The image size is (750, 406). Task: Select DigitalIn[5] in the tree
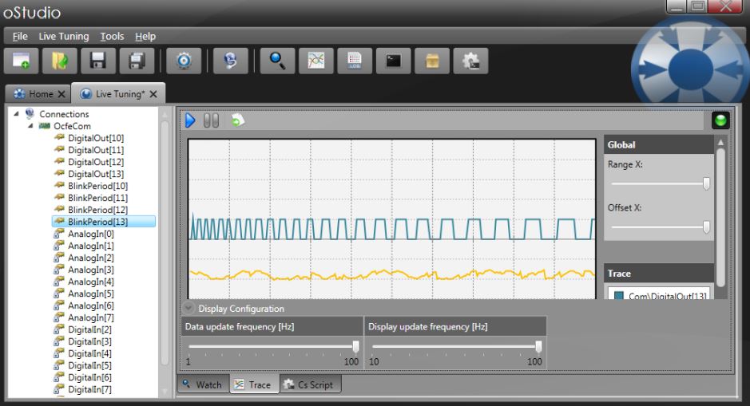pos(89,365)
